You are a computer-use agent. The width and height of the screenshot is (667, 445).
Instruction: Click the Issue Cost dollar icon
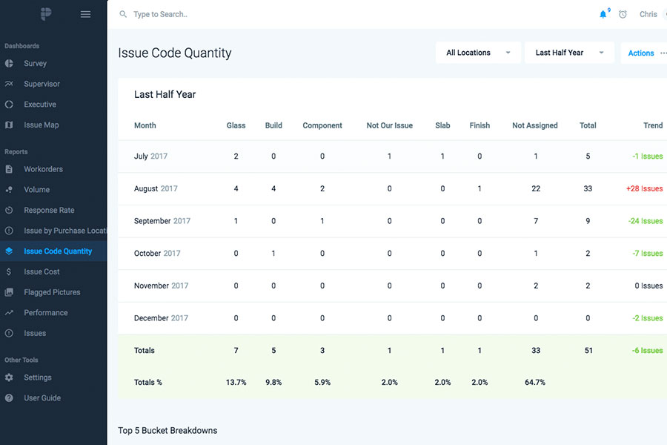pyautogui.click(x=9, y=272)
